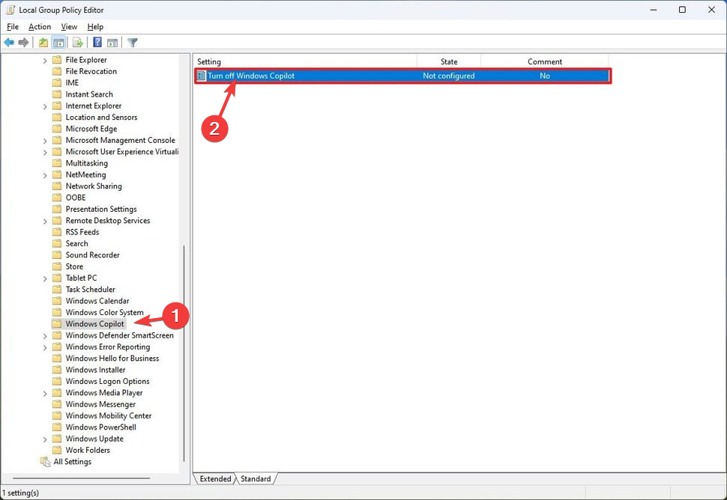Click the folder icon next to RSS Feeds

coord(56,232)
